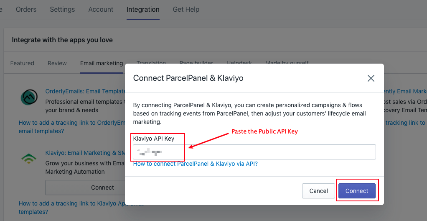Open How to connect ParcelPanel & Klaviyo link
427x221 pixels.
point(195,164)
